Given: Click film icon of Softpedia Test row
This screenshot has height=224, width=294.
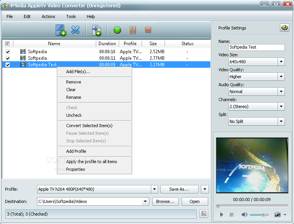Looking at the screenshot, I should click(x=23, y=64).
